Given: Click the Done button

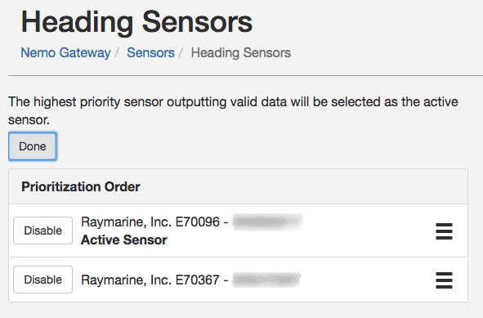Looking at the screenshot, I should point(33,146).
